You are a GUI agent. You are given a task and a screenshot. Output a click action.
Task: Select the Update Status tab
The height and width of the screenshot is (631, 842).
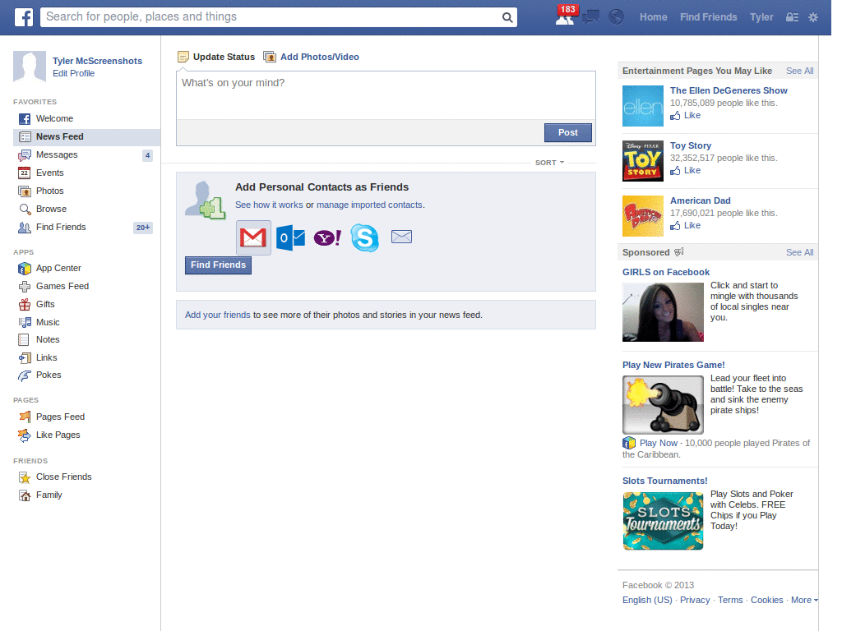216,57
